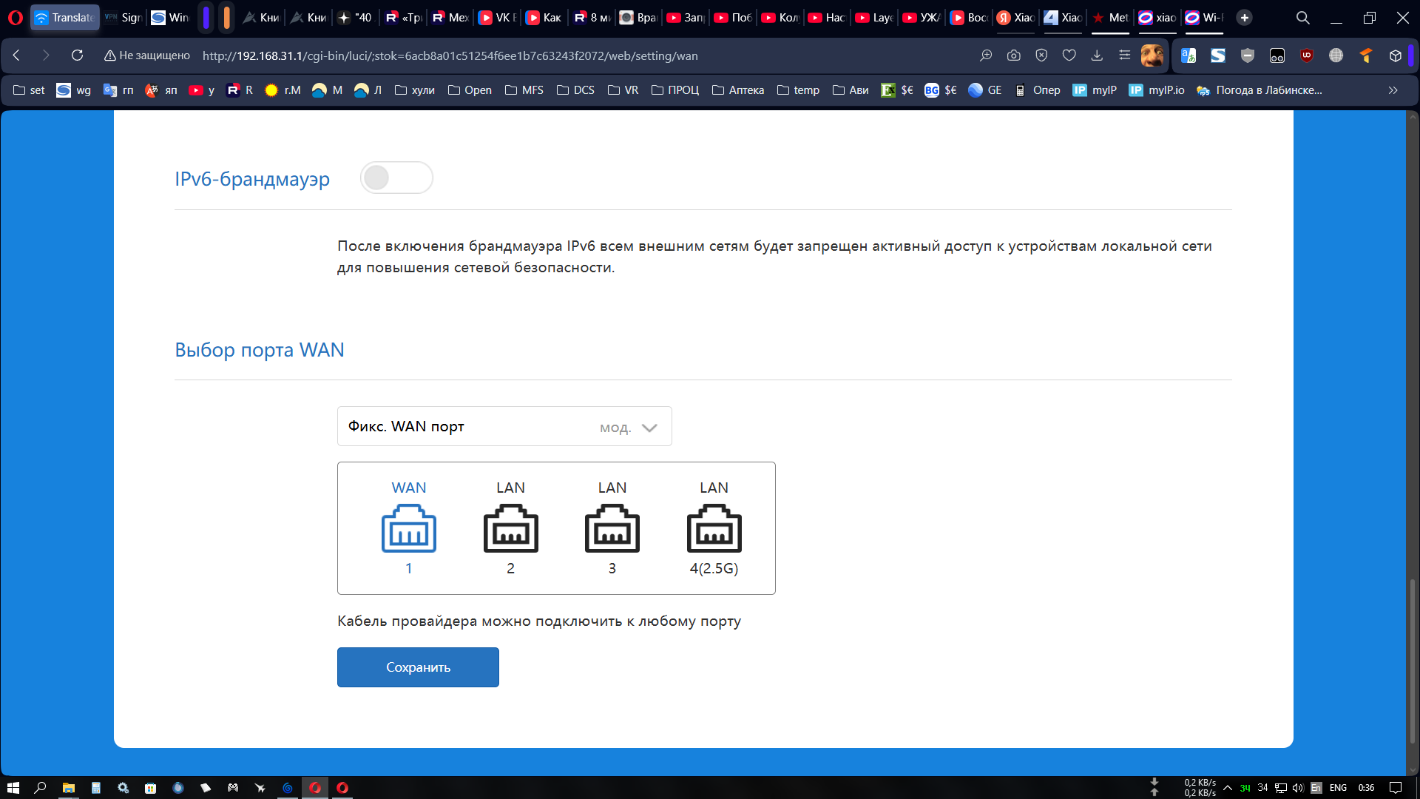Open the Аптека bookmarks folder
The image size is (1420, 799).
pyautogui.click(x=738, y=90)
